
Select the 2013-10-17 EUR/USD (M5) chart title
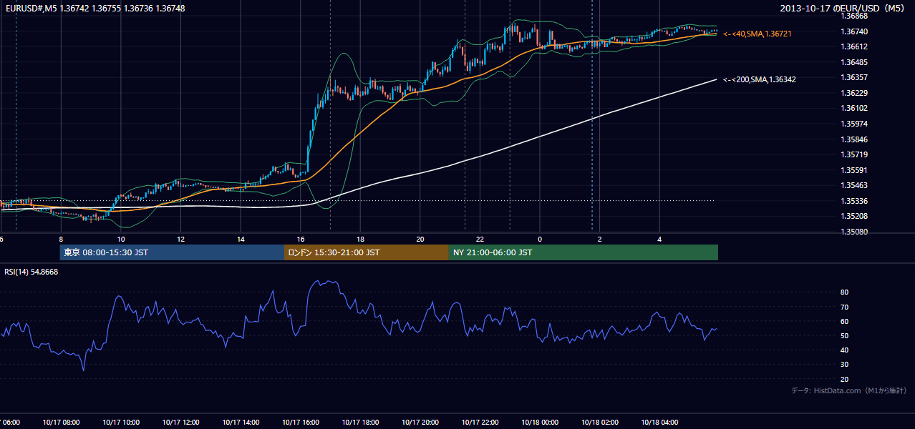click(x=843, y=8)
